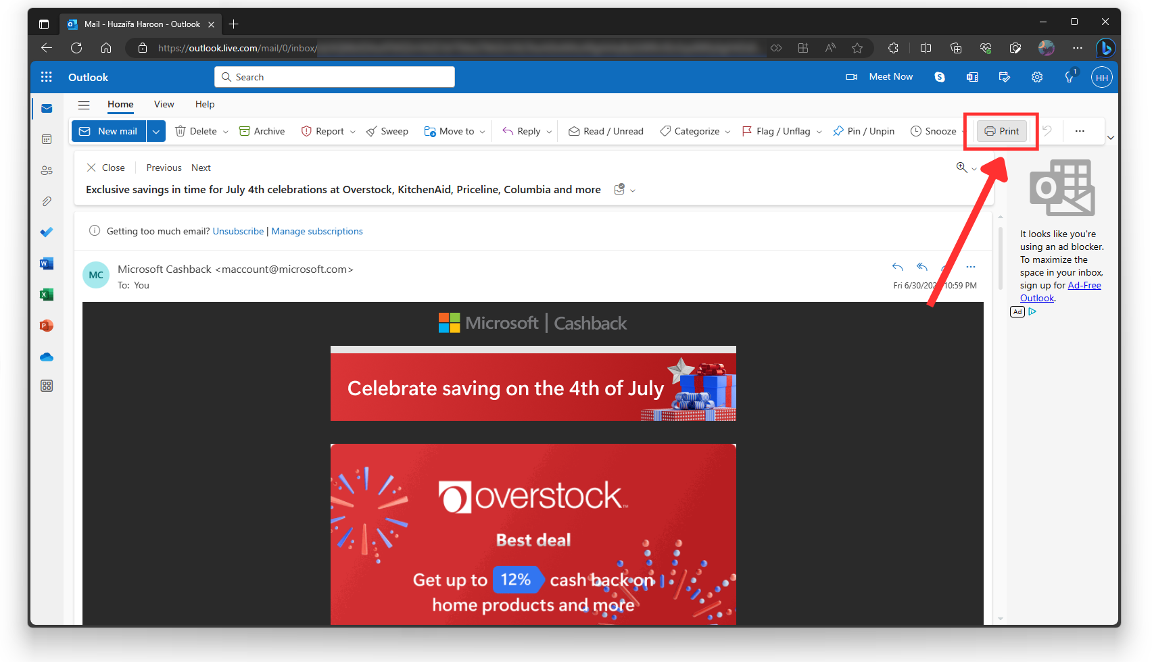Unsubscribe from the mailing list
The image size is (1152, 662).
coord(238,231)
